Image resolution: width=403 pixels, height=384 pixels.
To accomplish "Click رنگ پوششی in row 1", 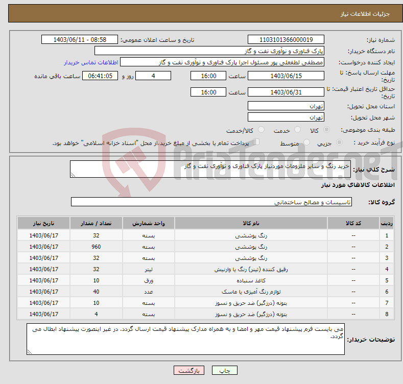I will pyautogui.click(x=251, y=235).
